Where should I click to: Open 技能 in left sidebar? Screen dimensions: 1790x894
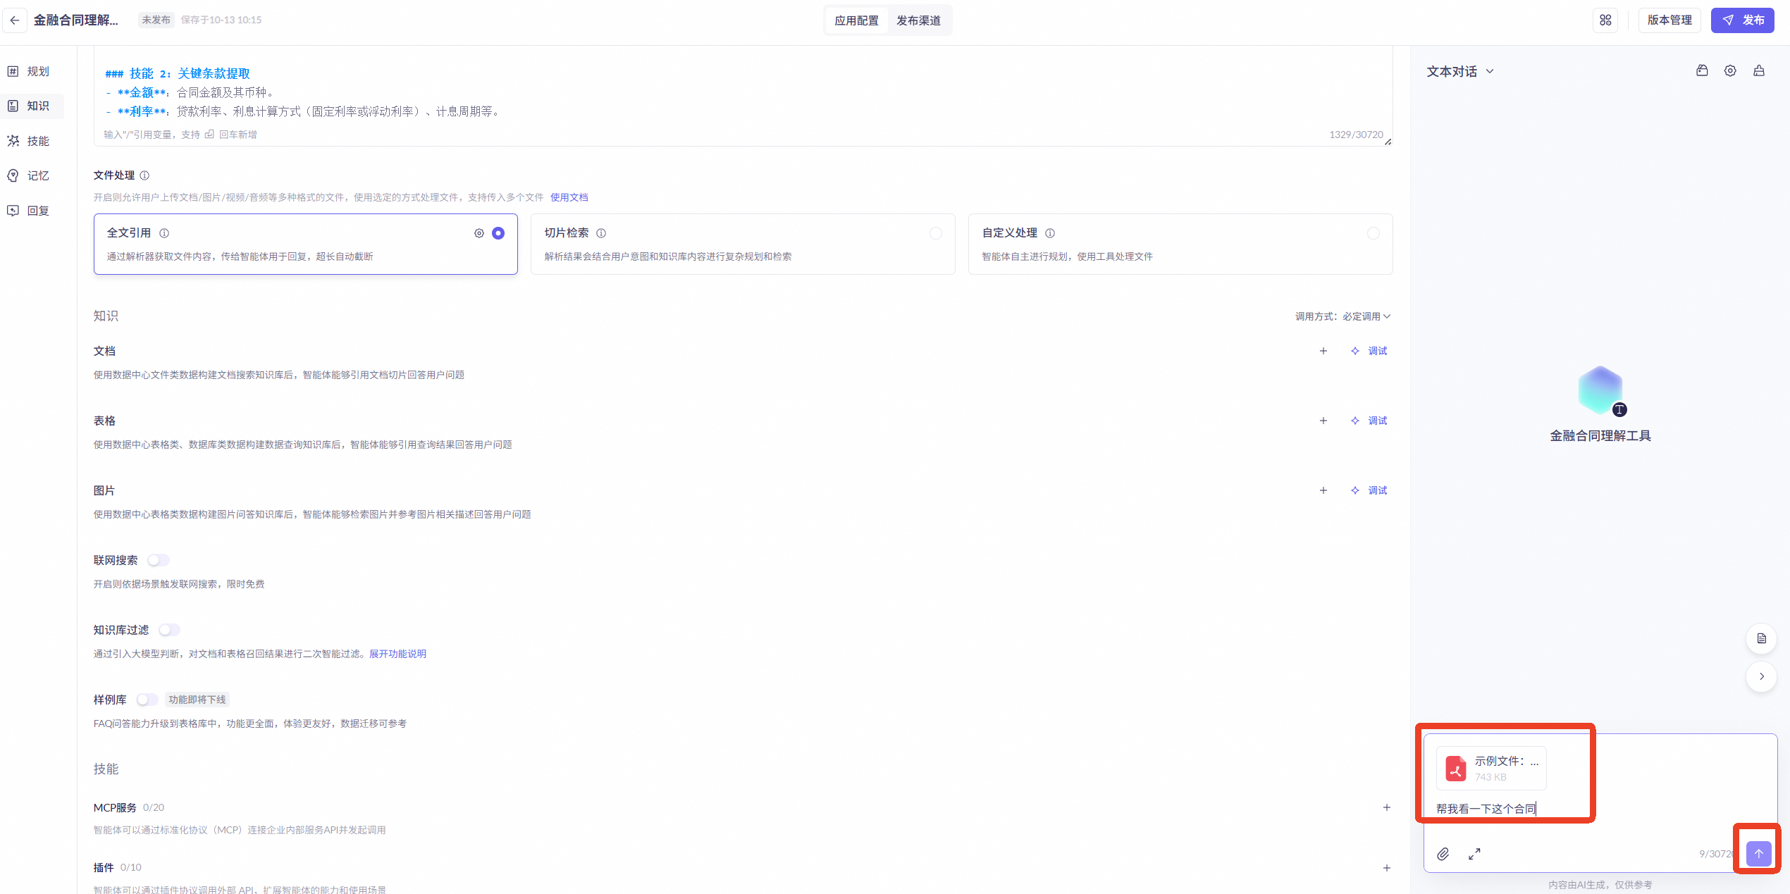[37, 141]
